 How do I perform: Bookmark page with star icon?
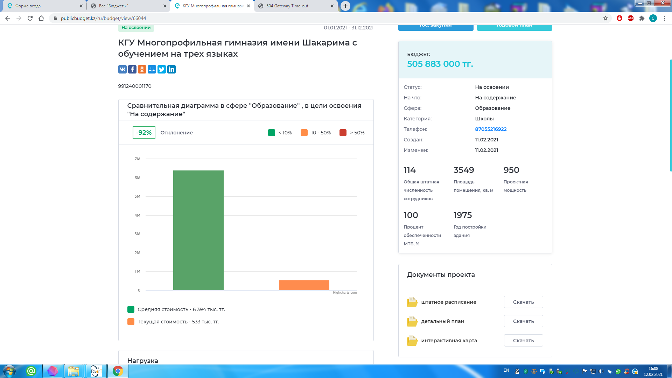(x=605, y=18)
